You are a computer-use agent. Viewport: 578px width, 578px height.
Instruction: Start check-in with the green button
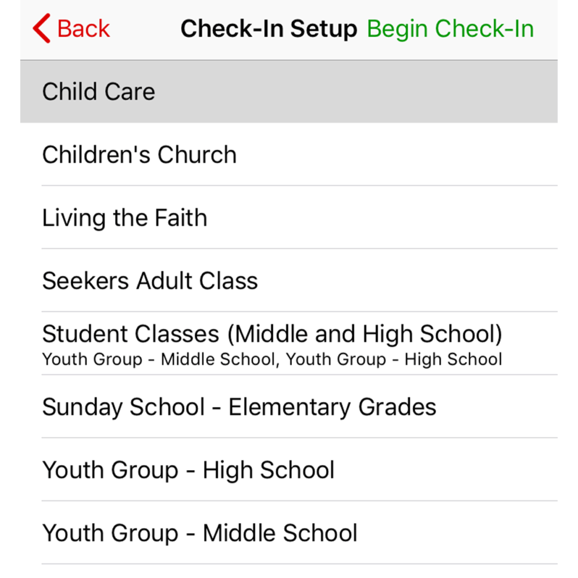click(x=450, y=28)
